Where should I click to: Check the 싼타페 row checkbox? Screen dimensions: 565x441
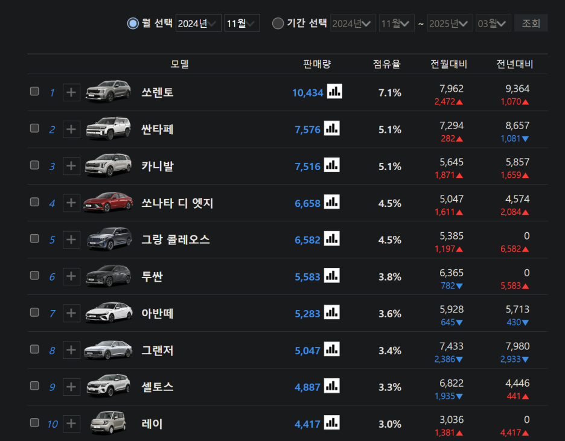point(34,128)
